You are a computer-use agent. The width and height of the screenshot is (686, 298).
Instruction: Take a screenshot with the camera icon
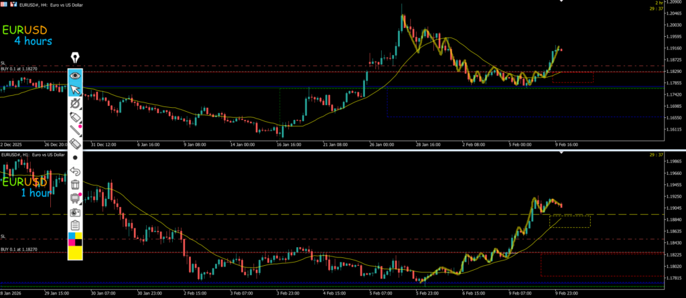pos(75,212)
